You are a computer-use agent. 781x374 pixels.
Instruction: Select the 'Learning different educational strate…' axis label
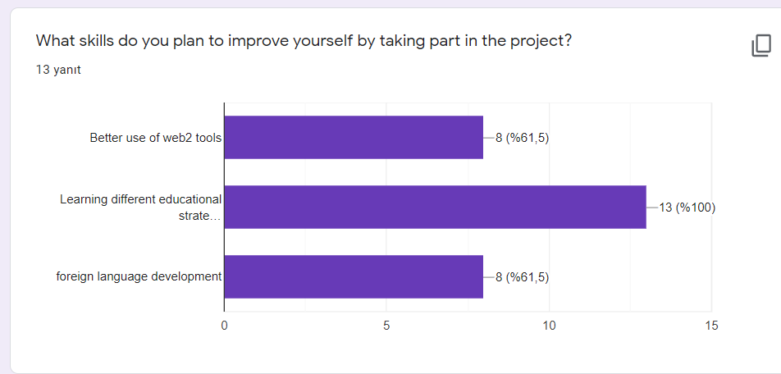coord(140,208)
